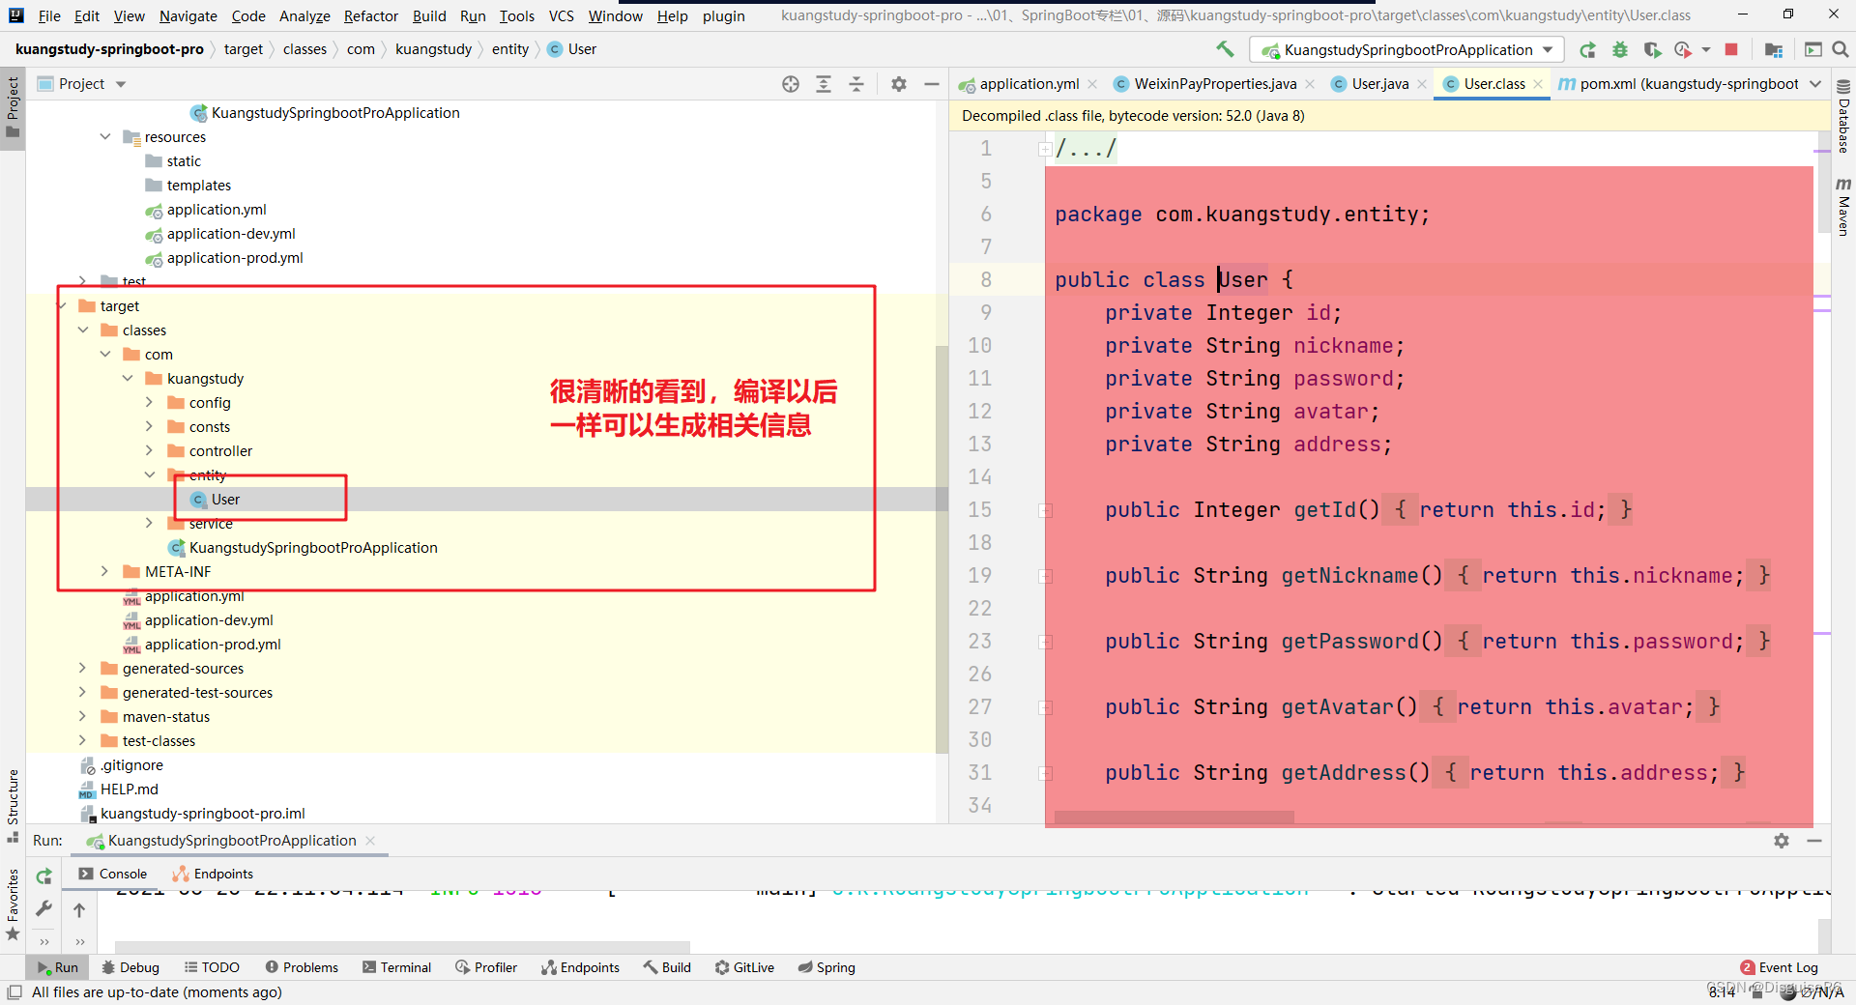Expand the generated-sources folder

click(x=82, y=669)
